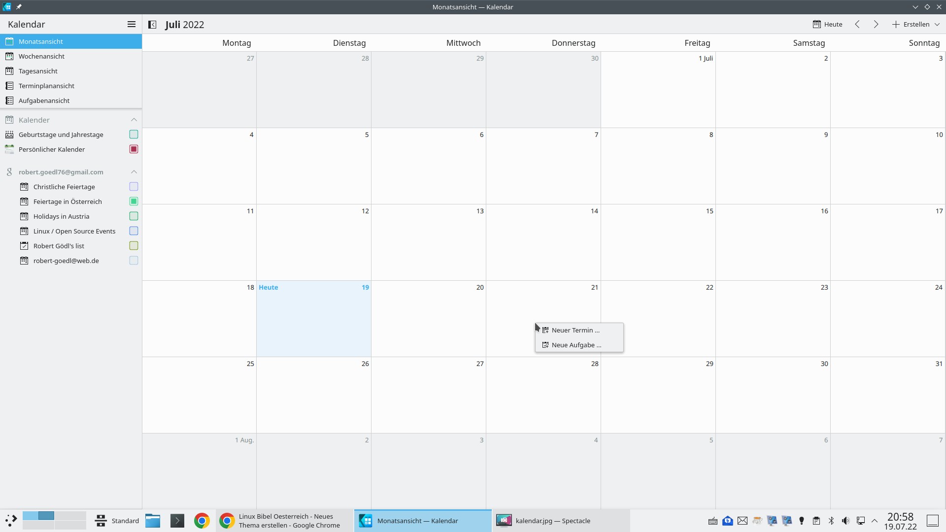Toggle Geburtstage und Jahrestage calendar checkbox
This screenshot has height=532, width=946.
pos(134,134)
